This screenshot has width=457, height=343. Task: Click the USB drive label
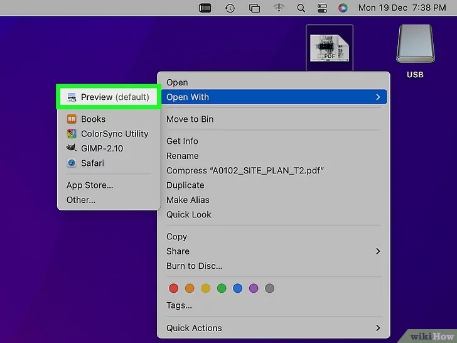[x=415, y=75]
